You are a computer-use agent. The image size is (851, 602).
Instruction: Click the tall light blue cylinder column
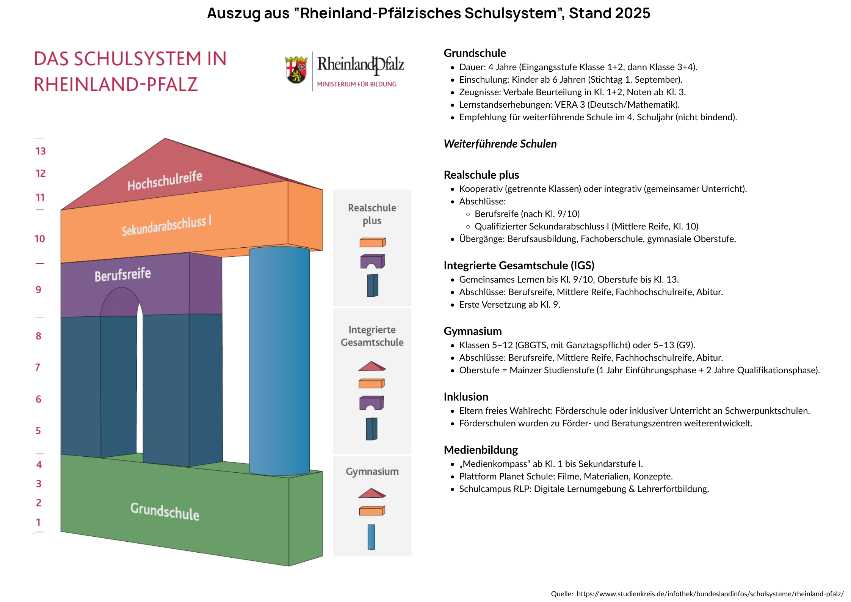point(279,360)
